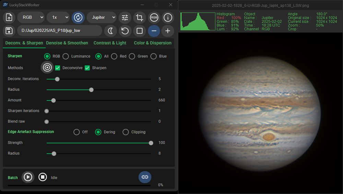
Task: Switch to Denoise & Smoothen tab
Action: [x=67, y=43]
